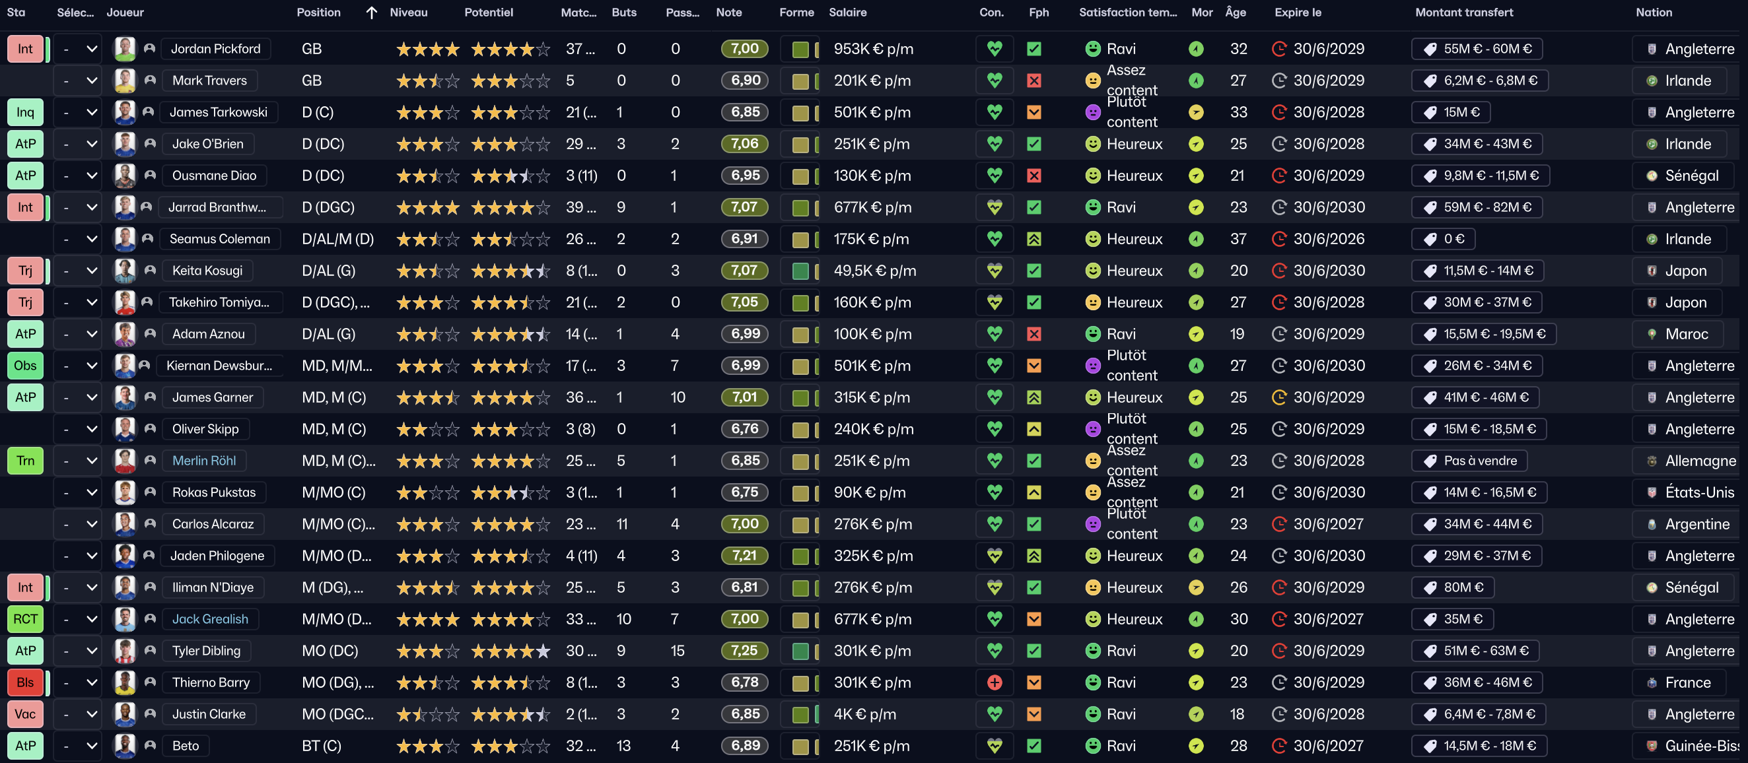The image size is (1748, 763).
Task: Expand the selection dropdown for Merlin Röhl
Action: tap(92, 461)
